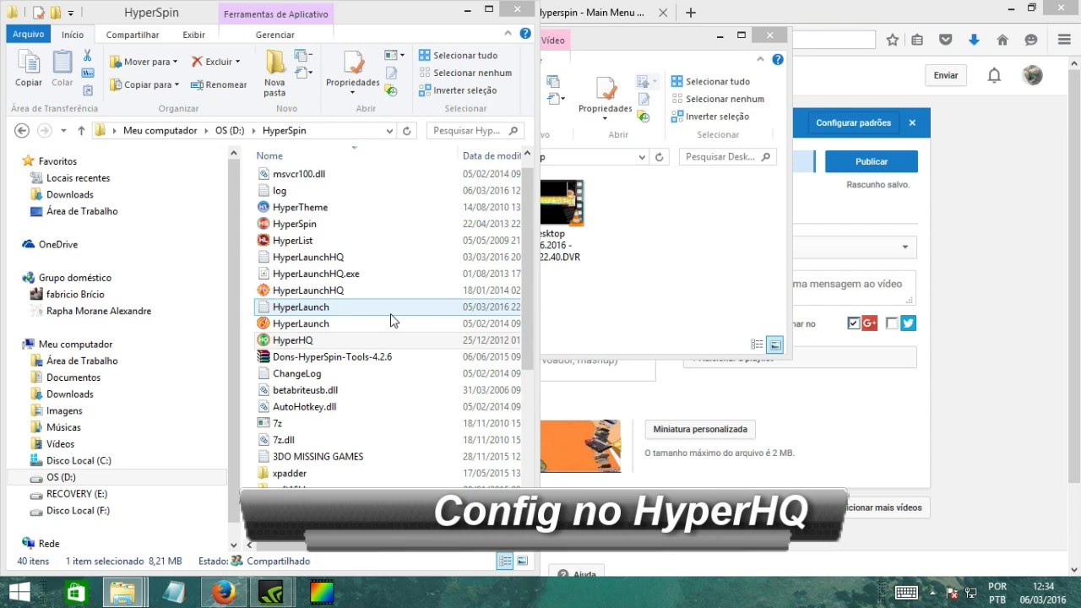This screenshot has width=1081, height=608.
Task: Open the Store app in the taskbar
Action: 75,593
